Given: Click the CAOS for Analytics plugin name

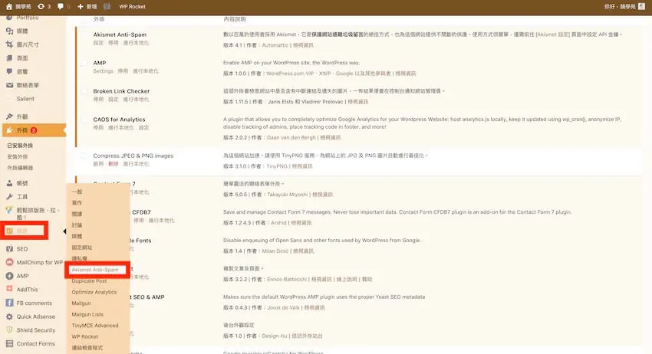Looking at the screenshot, I should click(x=119, y=120).
